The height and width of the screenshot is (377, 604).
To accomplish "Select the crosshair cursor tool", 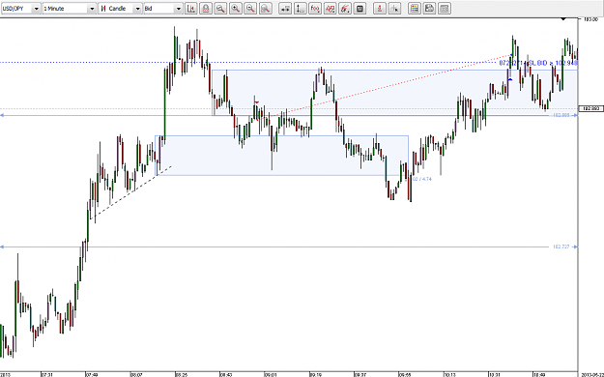I will click(x=394, y=9).
